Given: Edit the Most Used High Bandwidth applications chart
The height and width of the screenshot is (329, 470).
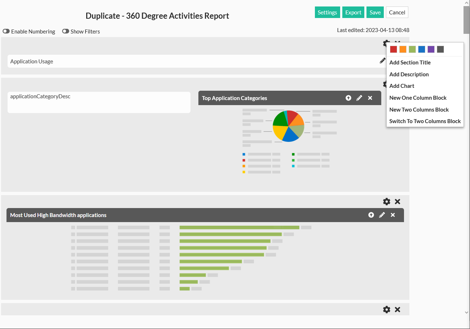Looking at the screenshot, I should point(382,215).
